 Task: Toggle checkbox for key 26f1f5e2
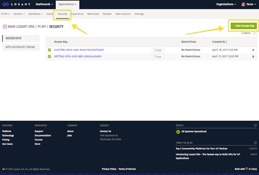pyautogui.click(x=50, y=56)
